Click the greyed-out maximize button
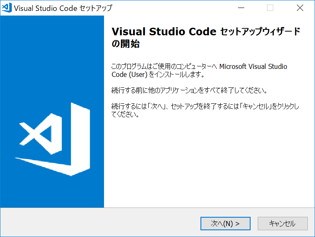This screenshot has width=315, height=237. [270, 8]
